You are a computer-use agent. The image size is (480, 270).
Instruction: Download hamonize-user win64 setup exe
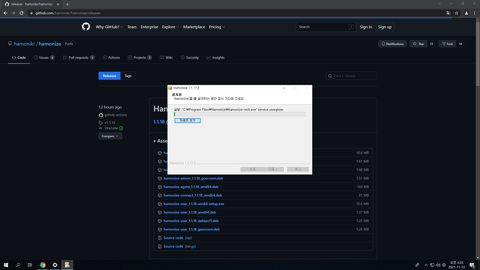click(x=194, y=204)
